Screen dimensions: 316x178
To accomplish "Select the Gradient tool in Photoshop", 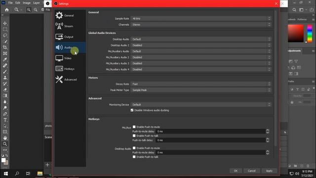I will [x=5, y=95].
